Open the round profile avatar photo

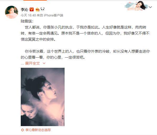pyautogui.click(x=12, y=12)
